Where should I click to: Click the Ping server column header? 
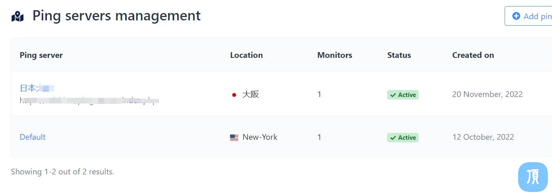coord(41,55)
